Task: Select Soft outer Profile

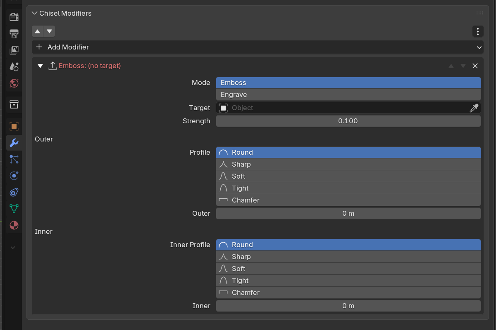Action: (x=348, y=176)
